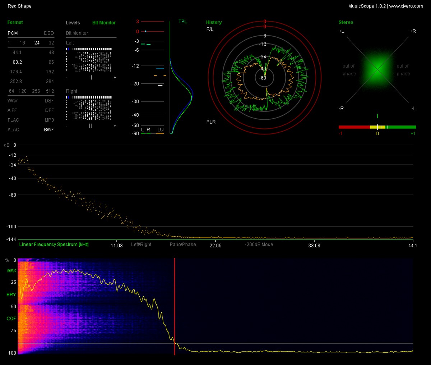Select the 384 sample rate
Image resolution: width=431 pixels, height=365 pixels.
point(50,82)
